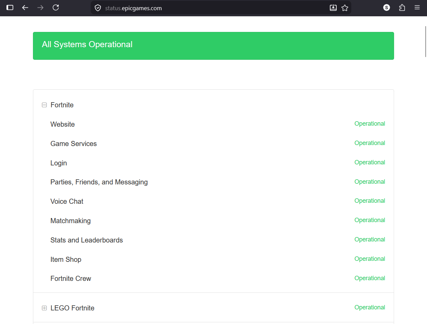Screen dimensions: 427x324
Task: Select Parties, Friends, and Messaging label
Action: [99, 182]
